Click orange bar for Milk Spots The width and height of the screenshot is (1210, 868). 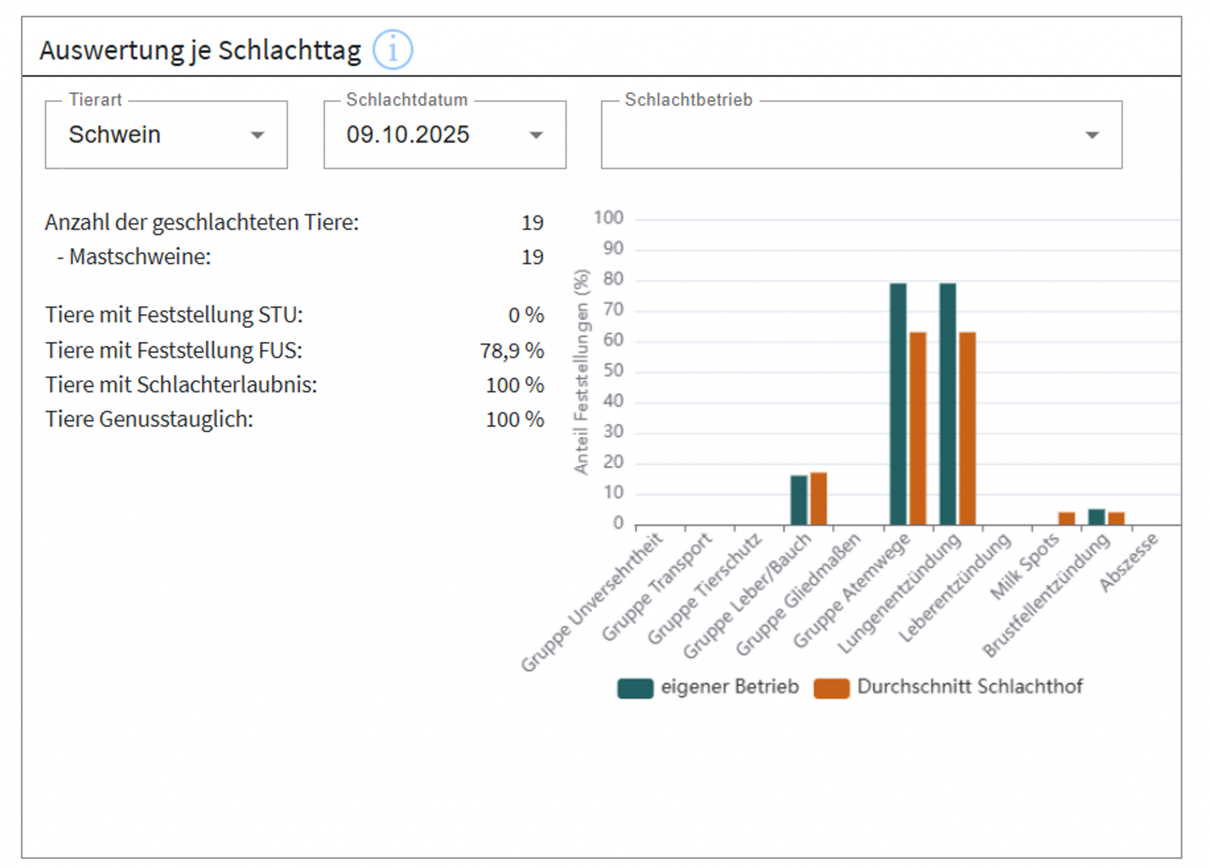(1066, 518)
